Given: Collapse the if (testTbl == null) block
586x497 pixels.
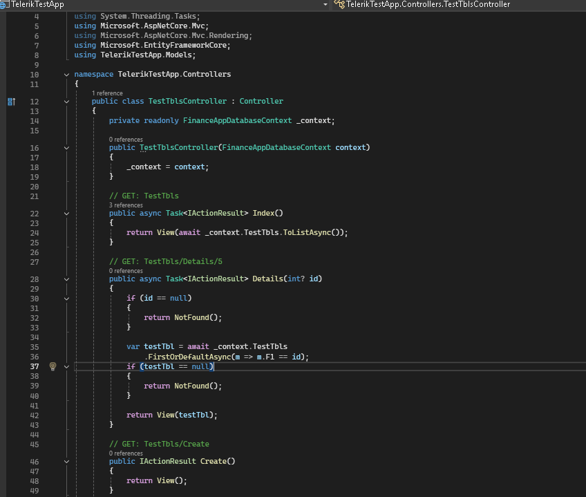Looking at the screenshot, I should pos(66,366).
